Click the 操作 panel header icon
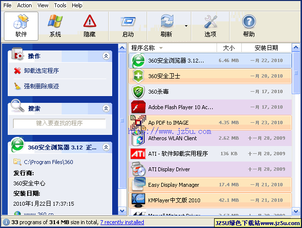Viewport: 302px width, 228px height. [17, 54]
